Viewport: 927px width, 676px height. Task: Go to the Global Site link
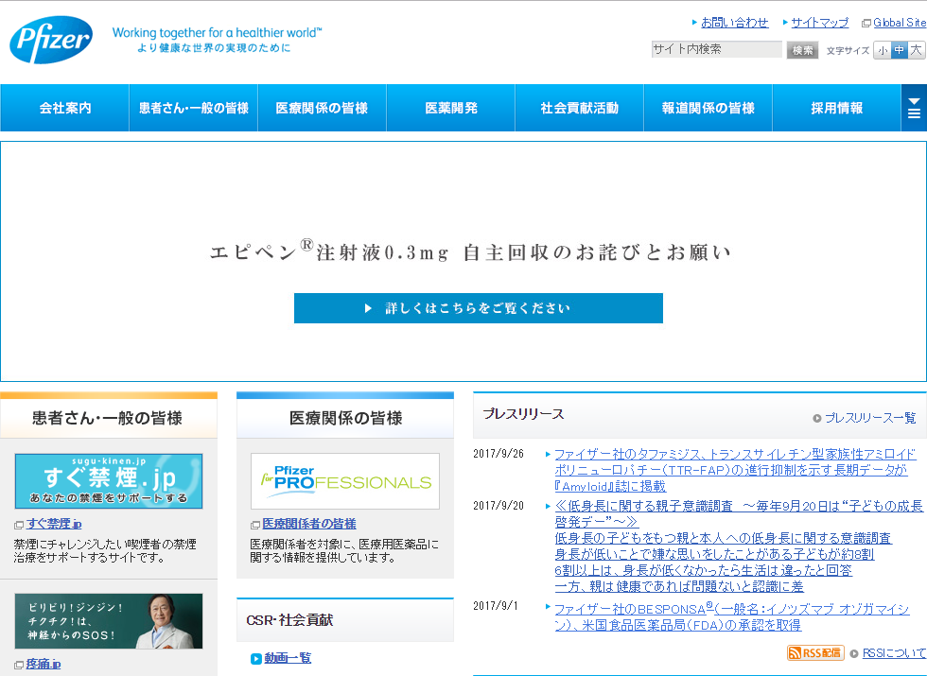(x=900, y=23)
